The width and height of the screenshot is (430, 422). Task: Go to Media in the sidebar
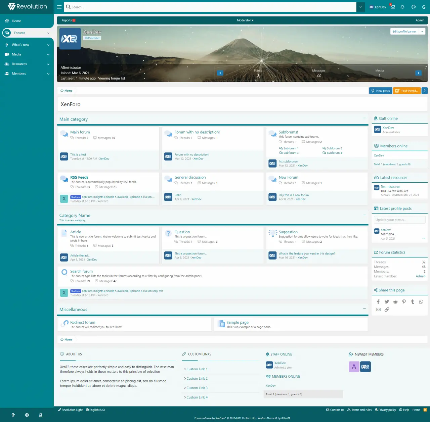16,54
